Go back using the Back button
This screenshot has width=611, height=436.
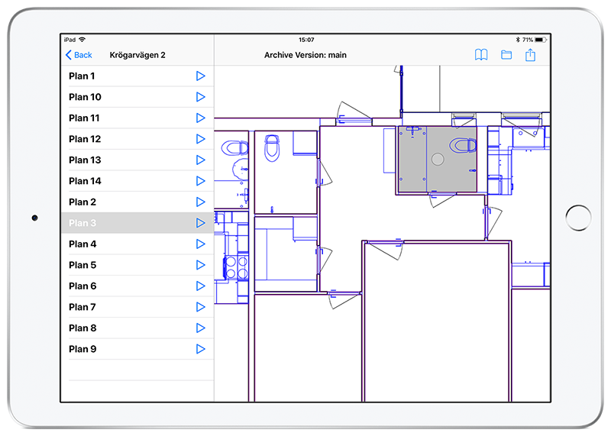[79, 55]
